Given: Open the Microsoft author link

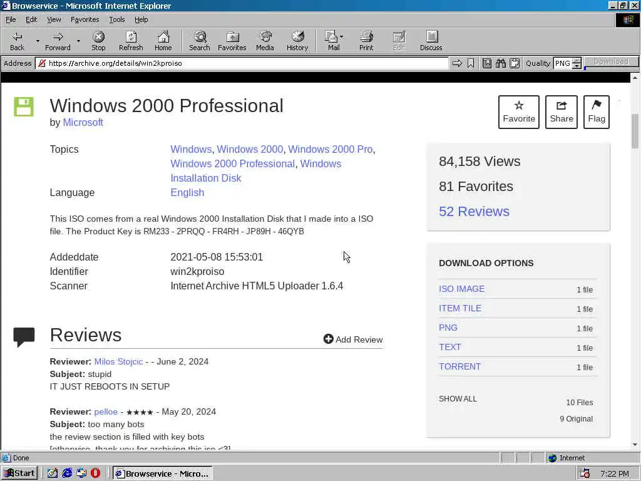Looking at the screenshot, I should click(83, 122).
